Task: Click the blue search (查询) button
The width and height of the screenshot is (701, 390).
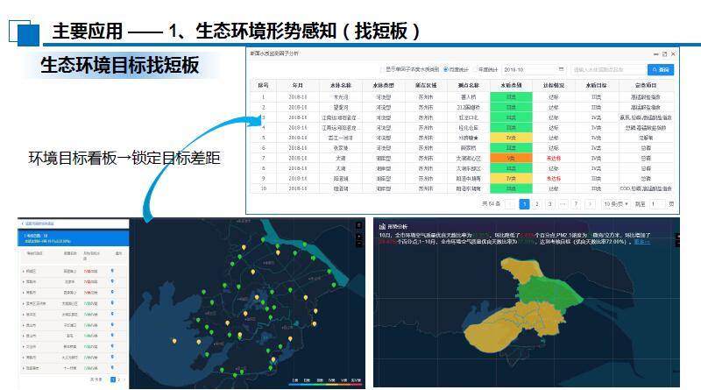Action: pyautogui.click(x=661, y=69)
